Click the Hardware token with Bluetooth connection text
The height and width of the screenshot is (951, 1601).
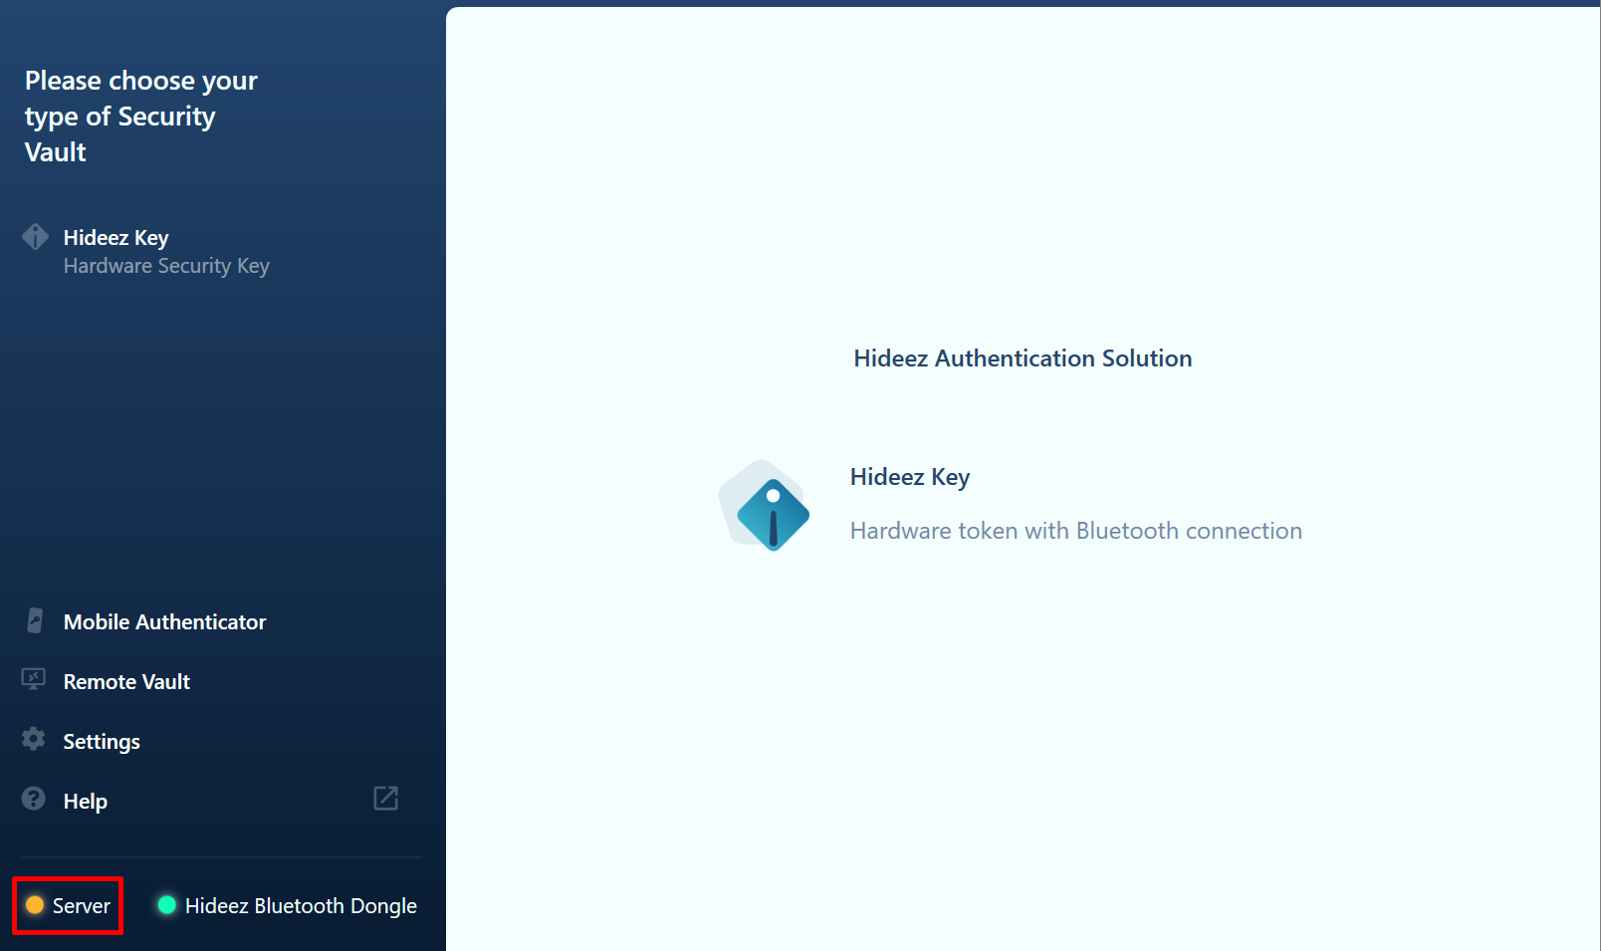pos(1075,531)
